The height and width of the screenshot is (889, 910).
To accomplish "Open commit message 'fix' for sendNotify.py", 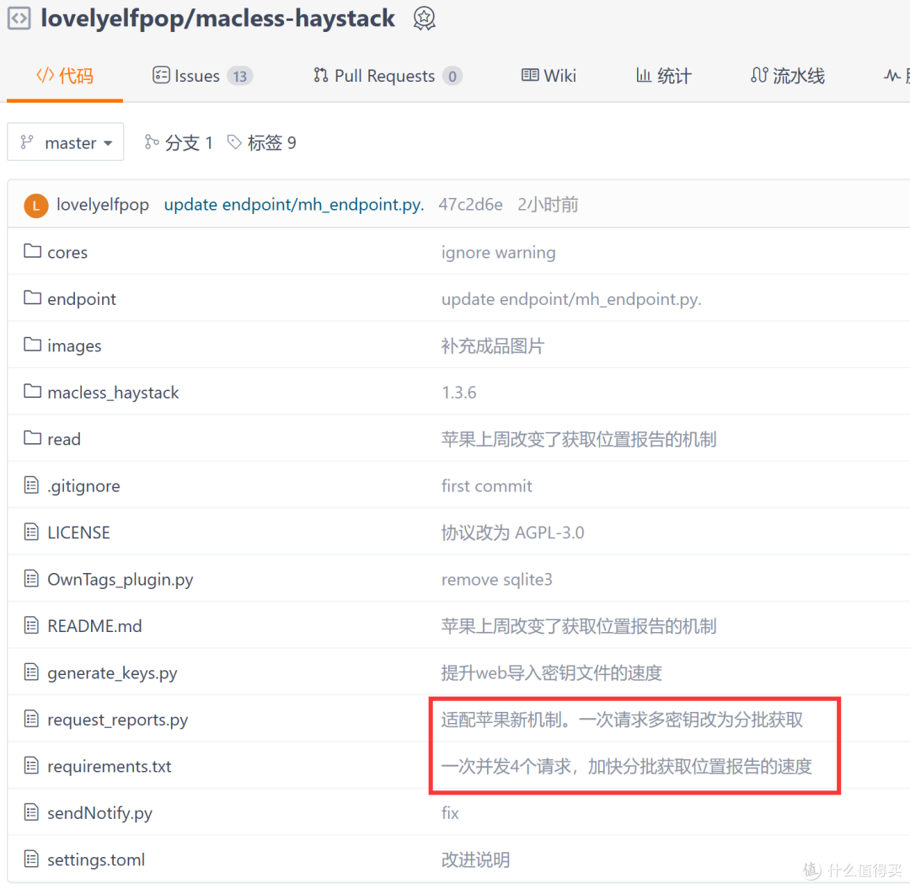I will coord(450,813).
